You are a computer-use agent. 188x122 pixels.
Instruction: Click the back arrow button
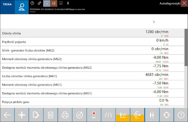[7, 115]
